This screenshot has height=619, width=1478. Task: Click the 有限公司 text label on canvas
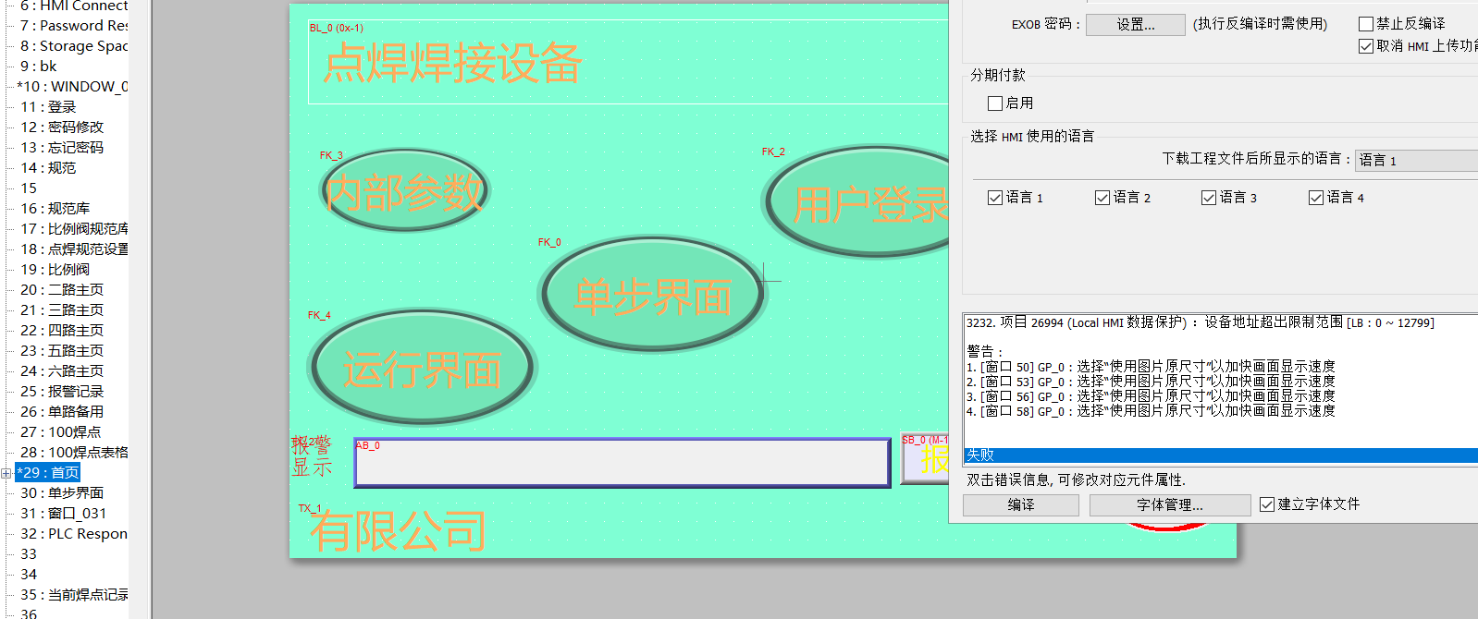(398, 531)
